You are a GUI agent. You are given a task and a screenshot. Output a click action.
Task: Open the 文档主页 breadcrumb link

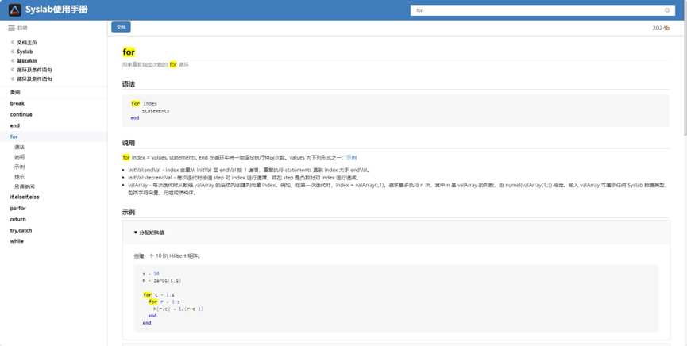pos(27,43)
